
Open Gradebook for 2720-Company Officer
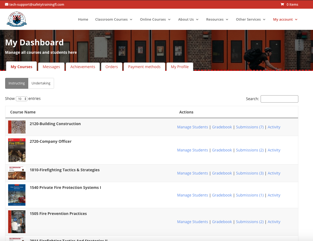pos(222,150)
